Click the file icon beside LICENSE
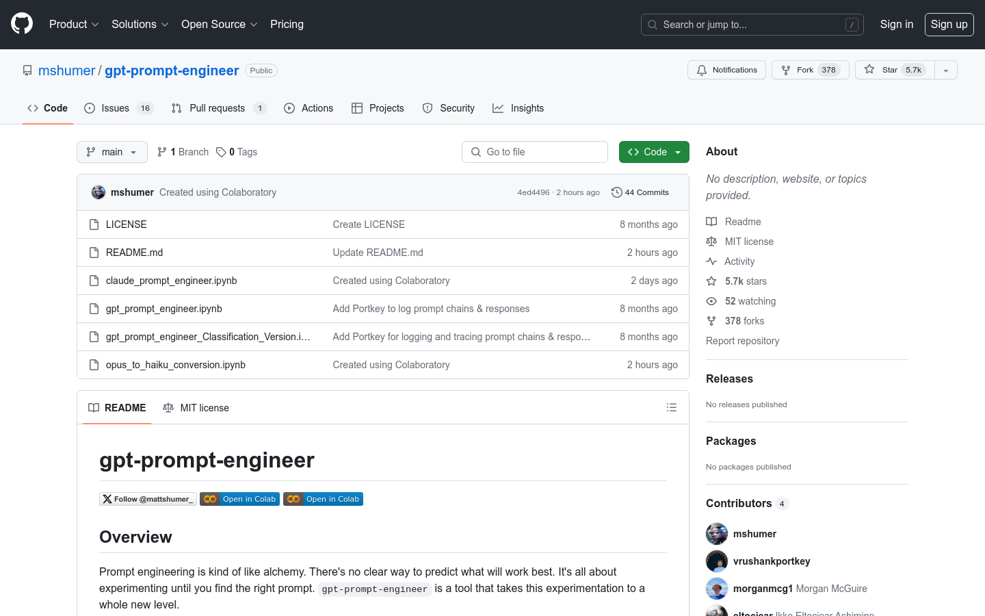Screen dimensions: 985x616 [94, 224]
